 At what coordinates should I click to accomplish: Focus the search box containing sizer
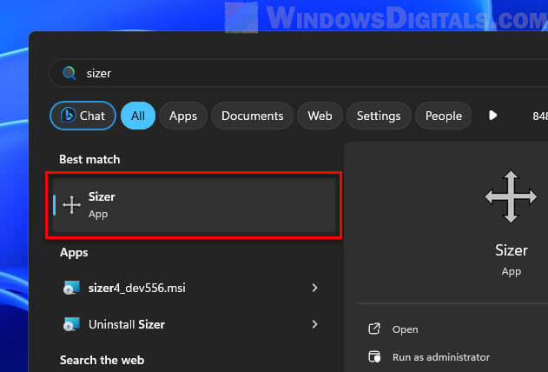point(299,73)
